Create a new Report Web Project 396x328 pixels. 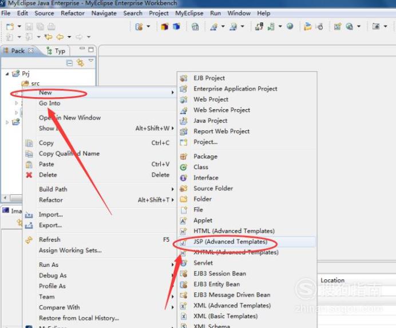pos(247,131)
